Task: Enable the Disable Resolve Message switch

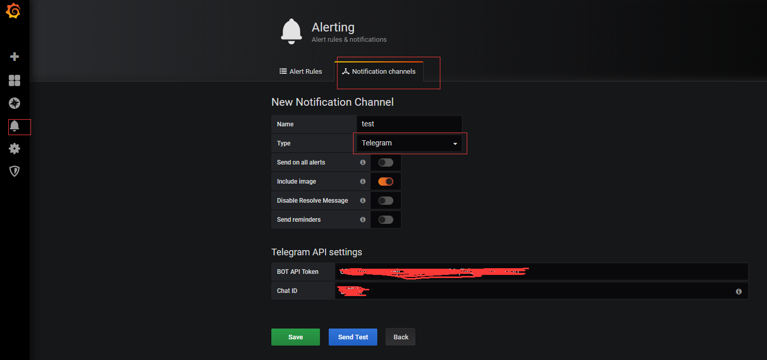Action: click(x=386, y=201)
